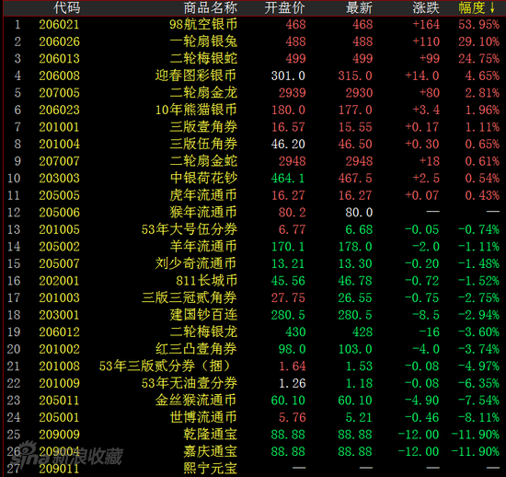
Task: Select the 二轮梅银龙 product name
Action: [x=203, y=332]
